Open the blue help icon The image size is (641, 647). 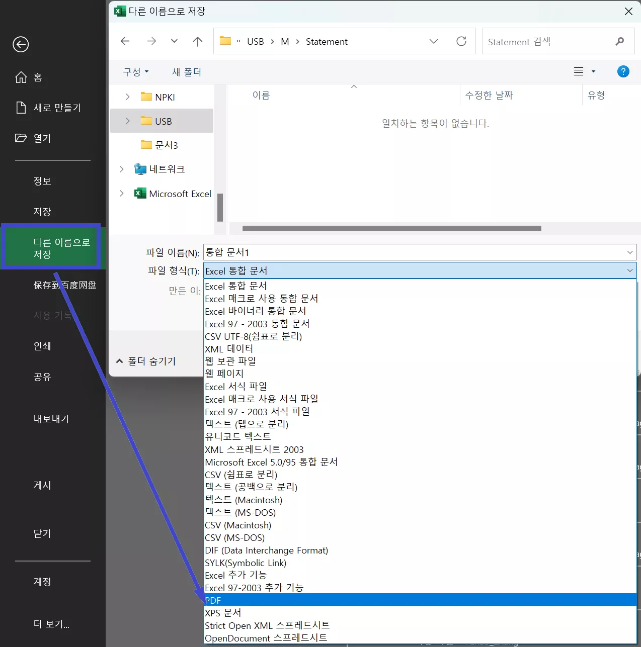623,71
